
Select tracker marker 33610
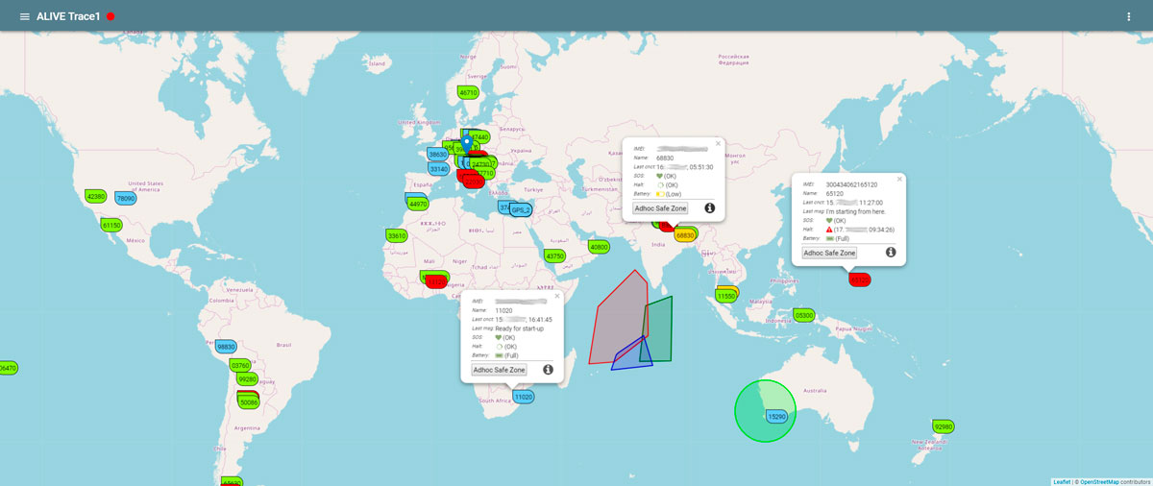(x=396, y=235)
